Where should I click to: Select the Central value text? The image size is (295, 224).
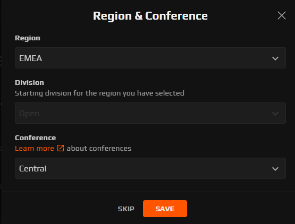coord(33,169)
